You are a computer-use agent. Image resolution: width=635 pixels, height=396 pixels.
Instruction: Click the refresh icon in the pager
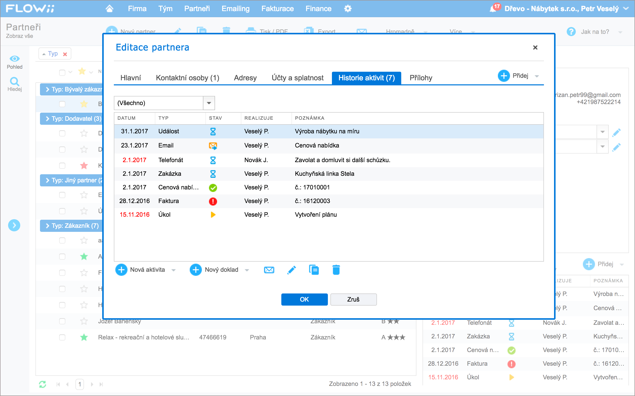pyautogui.click(x=43, y=384)
